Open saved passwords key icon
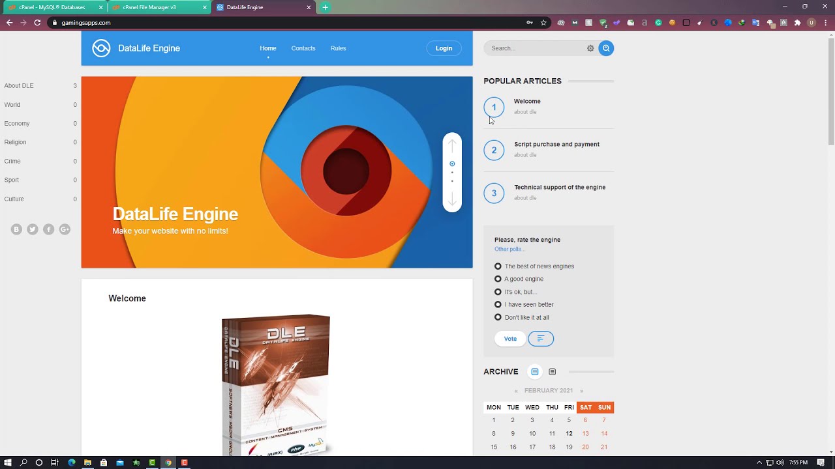 tap(529, 23)
